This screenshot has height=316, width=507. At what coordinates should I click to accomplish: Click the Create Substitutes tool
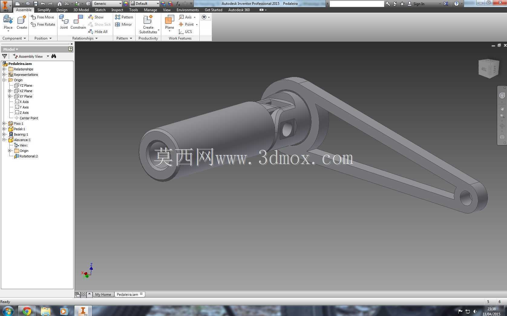(148, 24)
